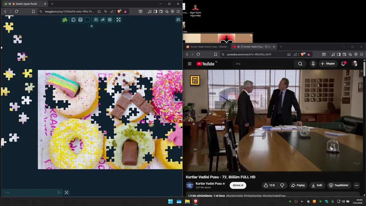Open the players icon in puzzle toolbar
The width and height of the screenshot is (366, 206).
point(96,20)
